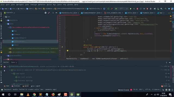Open Chrome from the Windows taskbar
Viewport: 174px width, 97px height.
pos(34,95)
